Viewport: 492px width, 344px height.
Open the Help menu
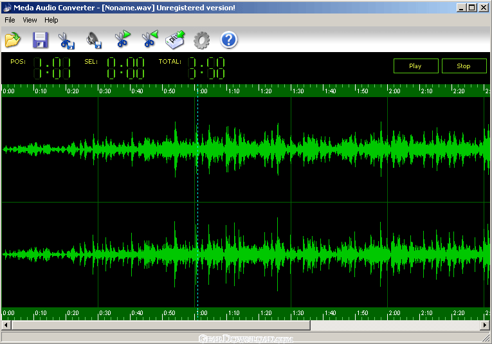pyautogui.click(x=51, y=20)
